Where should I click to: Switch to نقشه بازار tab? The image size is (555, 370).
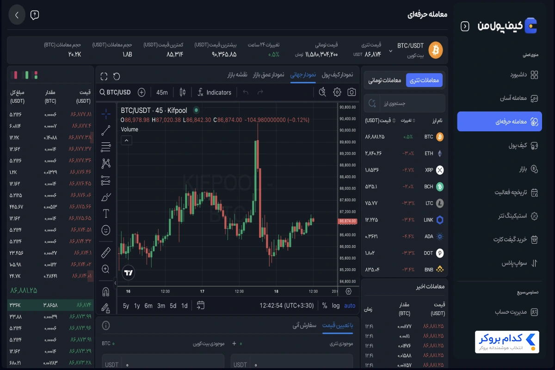pos(237,74)
